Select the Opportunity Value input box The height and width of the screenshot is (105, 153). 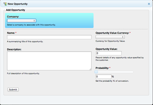[108, 53]
